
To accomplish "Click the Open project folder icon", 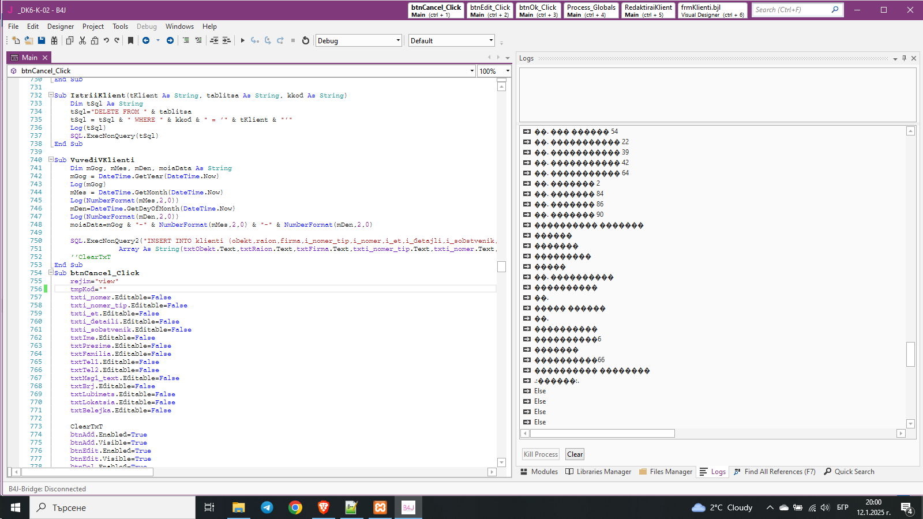I will [28, 40].
